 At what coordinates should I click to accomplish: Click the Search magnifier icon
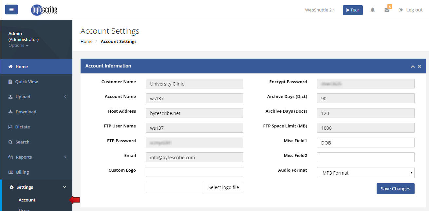[10, 142]
